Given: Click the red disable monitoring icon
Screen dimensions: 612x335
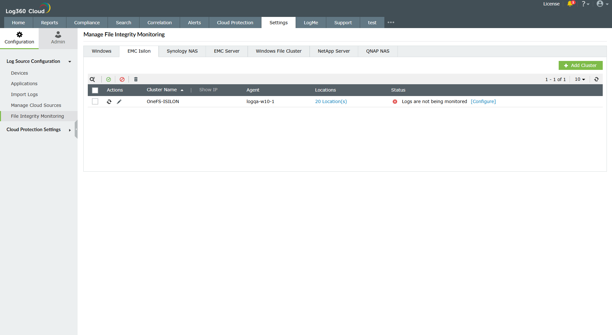Looking at the screenshot, I should click(122, 79).
